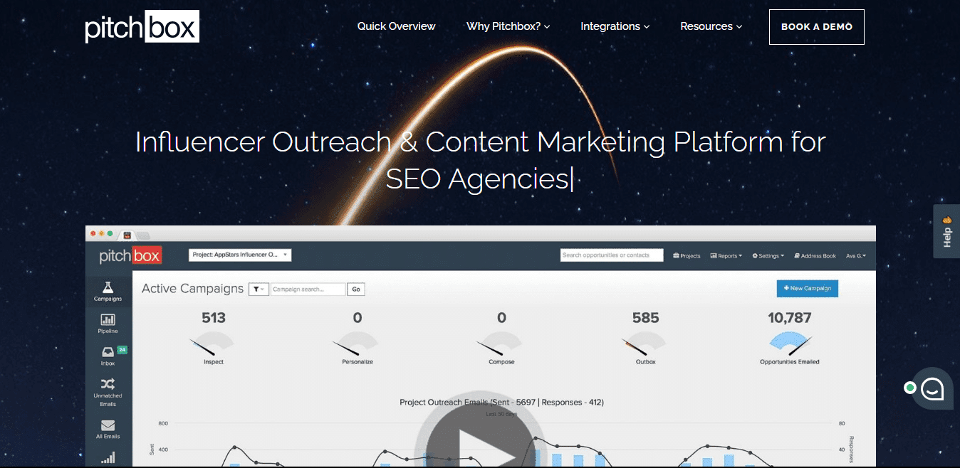Open the Project AppStars Influencer dropdown

pos(240,255)
